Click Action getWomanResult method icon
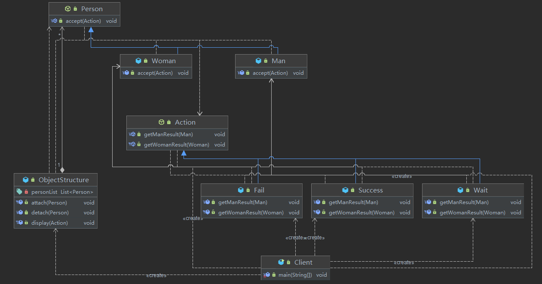542x284 pixels. click(x=132, y=145)
